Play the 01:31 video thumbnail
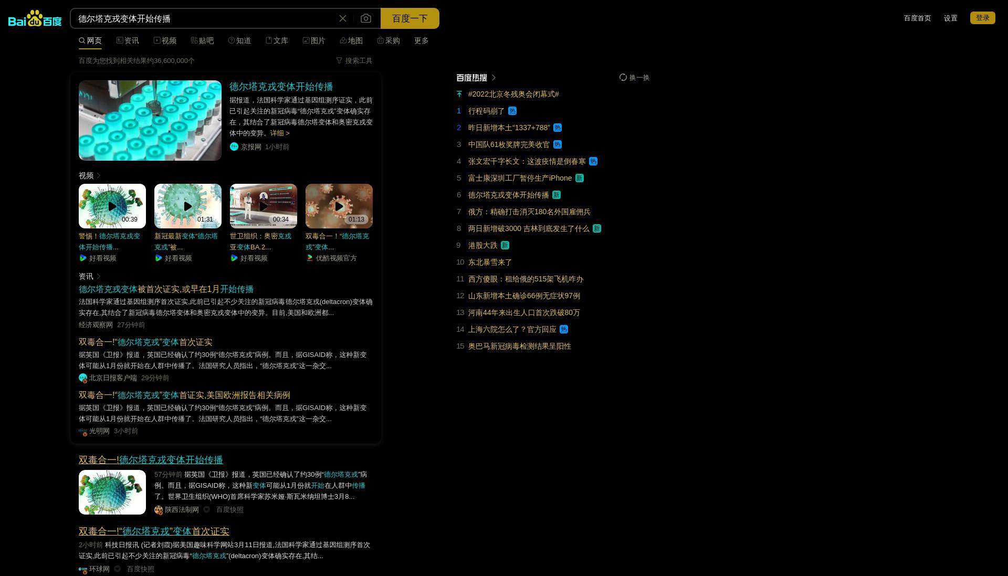The width and height of the screenshot is (1008, 576). (x=188, y=206)
